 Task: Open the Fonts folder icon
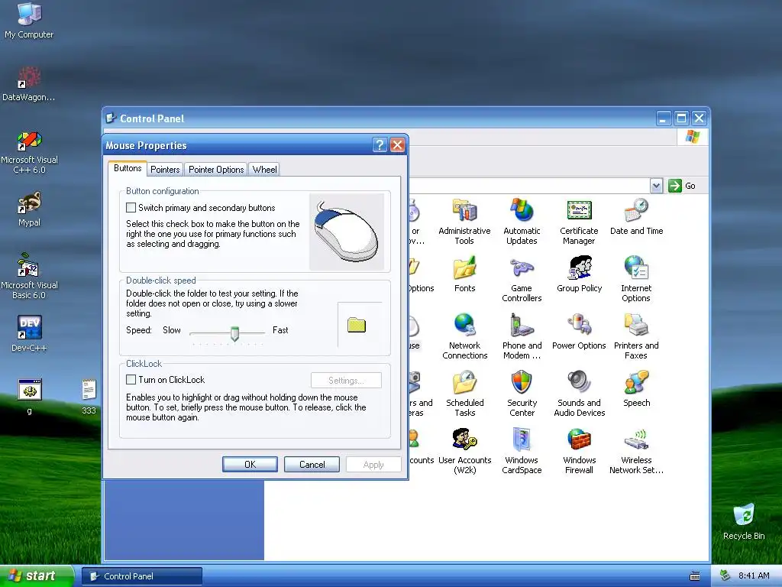pos(465,274)
